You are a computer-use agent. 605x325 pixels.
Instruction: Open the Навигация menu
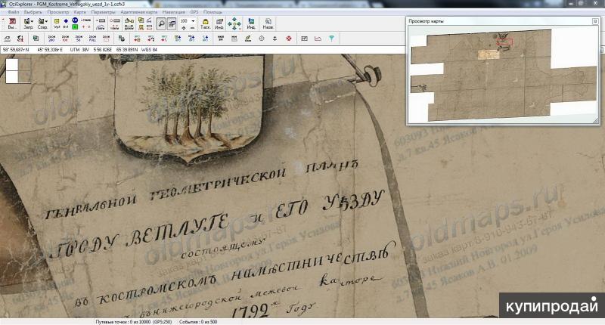(x=174, y=12)
